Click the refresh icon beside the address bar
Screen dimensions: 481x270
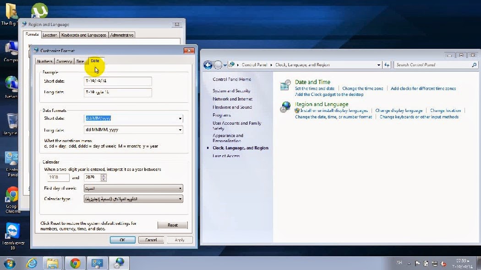[x=387, y=65]
